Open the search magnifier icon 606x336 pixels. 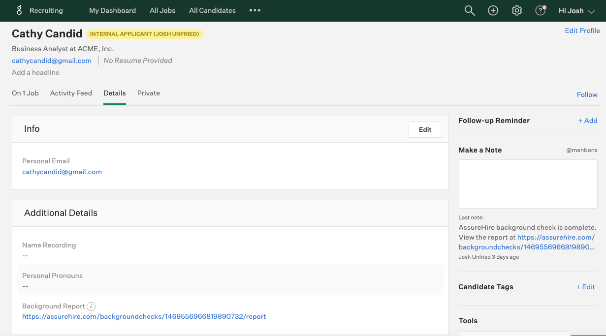tap(470, 11)
